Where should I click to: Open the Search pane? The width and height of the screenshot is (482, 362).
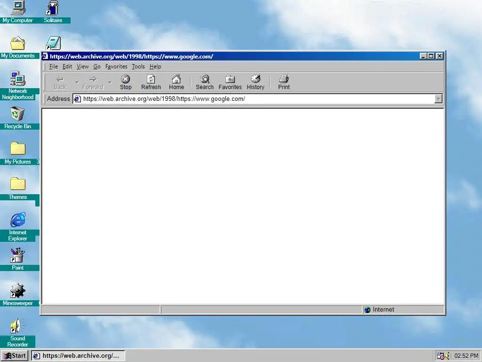coord(205,82)
